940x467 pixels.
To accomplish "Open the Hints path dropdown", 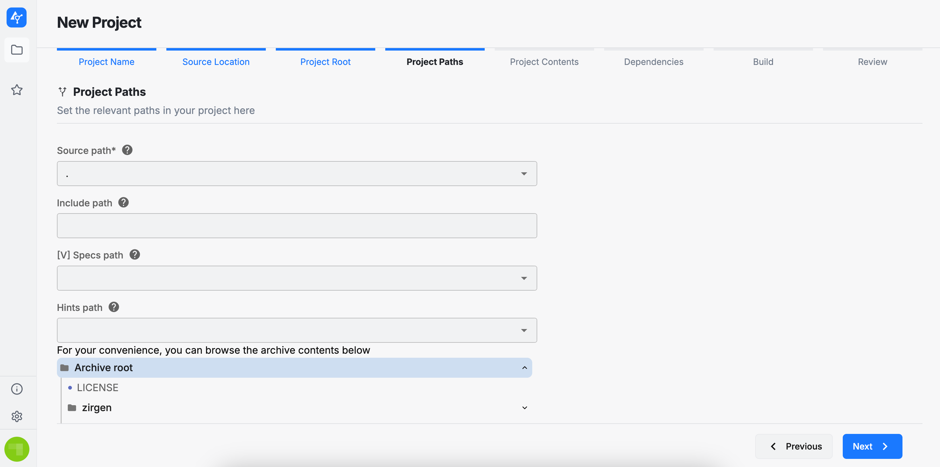I will point(524,330).
